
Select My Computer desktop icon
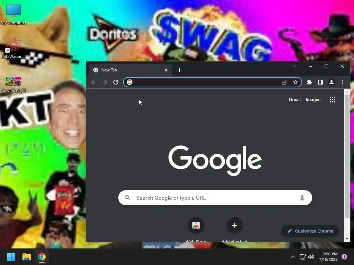pyautogui.click(x=13, y=14)
